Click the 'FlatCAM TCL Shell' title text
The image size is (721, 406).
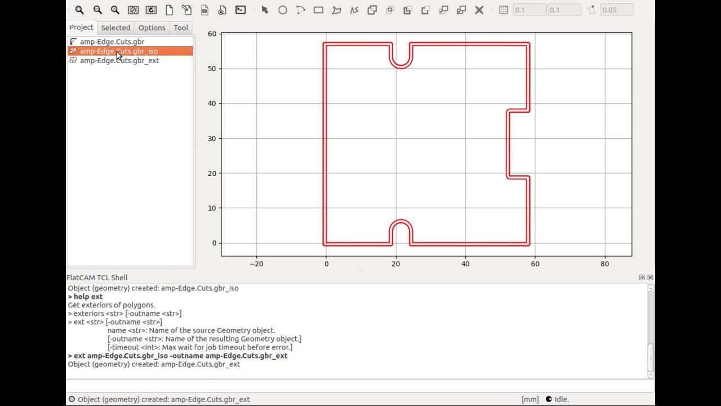coord(97,277)
